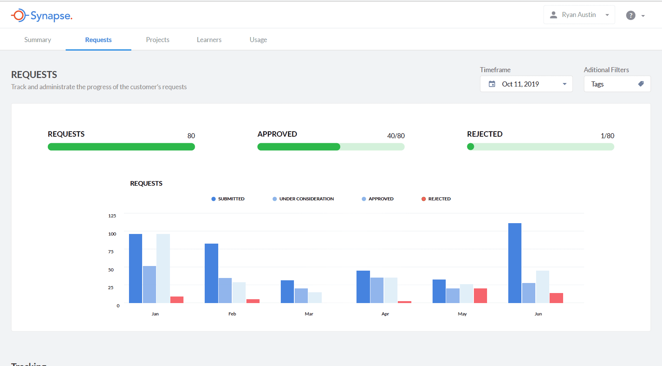Open the Learners tab

point(209,39)
